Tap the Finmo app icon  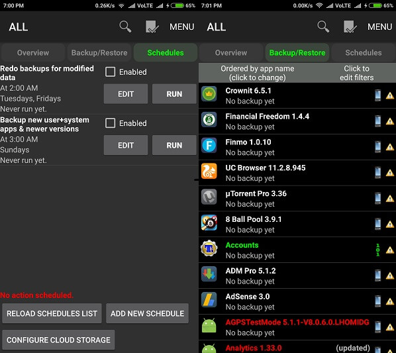[209, 146]
